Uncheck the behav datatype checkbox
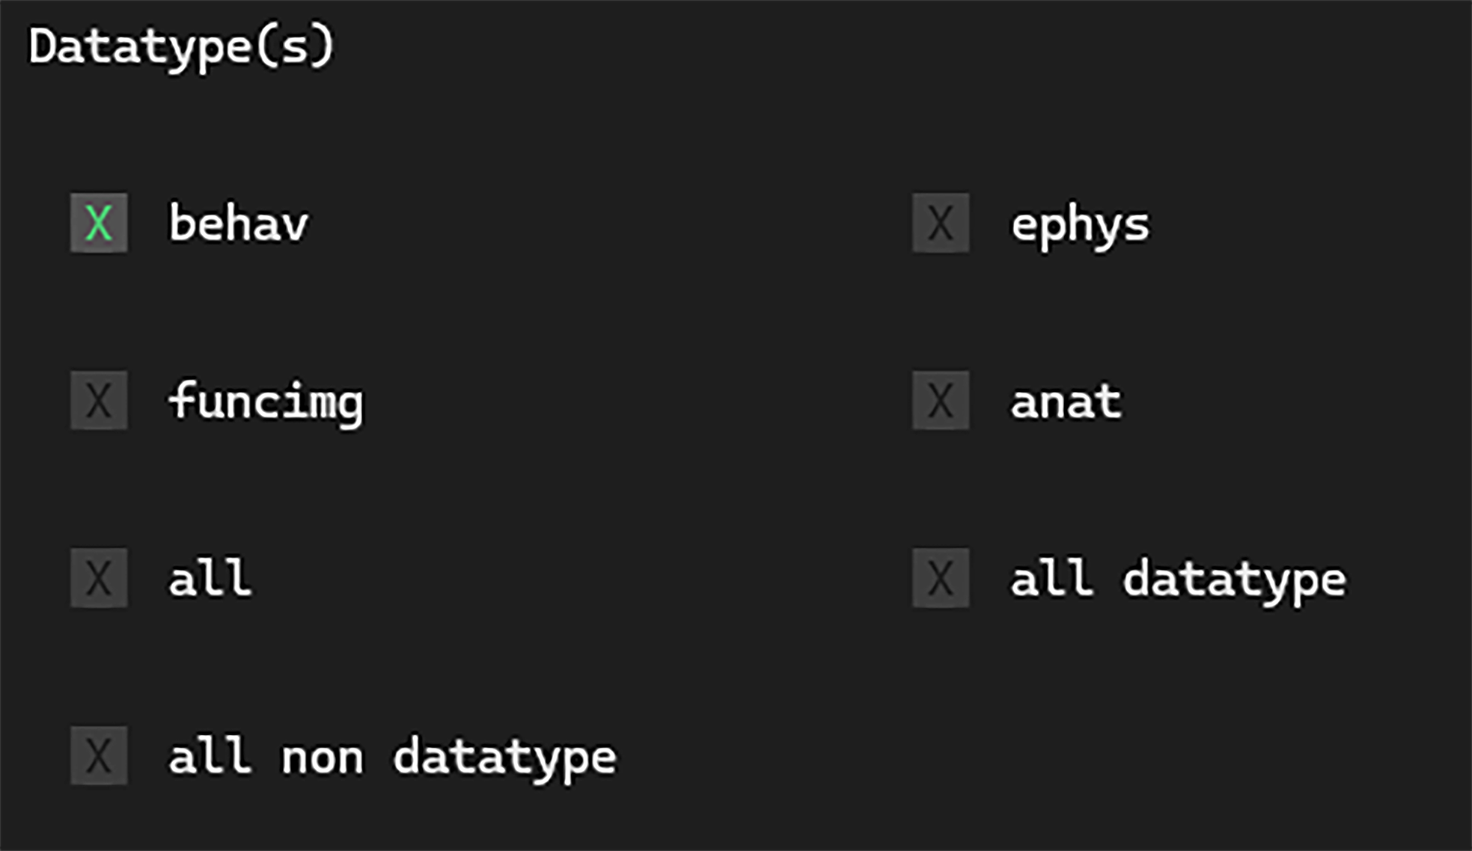 [x=99, y=223]
